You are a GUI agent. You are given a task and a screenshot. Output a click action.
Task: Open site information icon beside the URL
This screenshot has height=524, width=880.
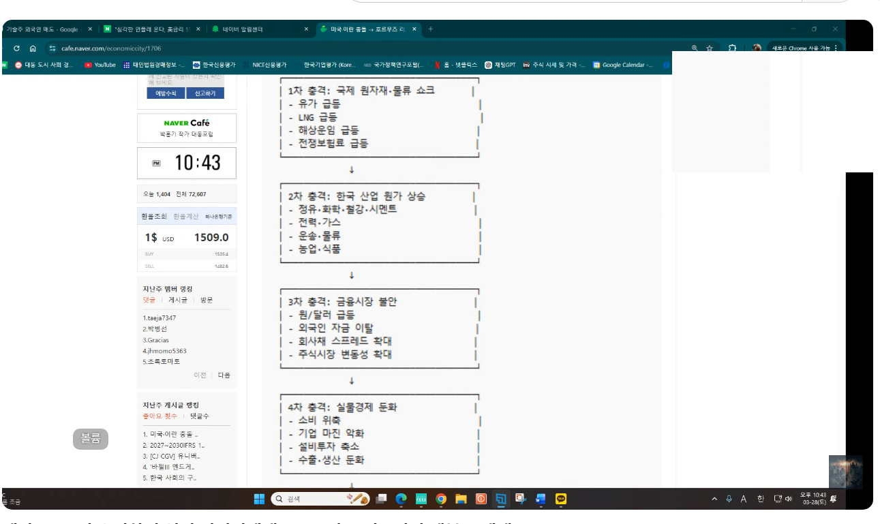52,48
